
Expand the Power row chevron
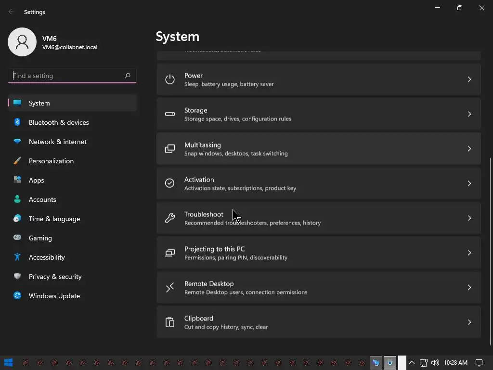(469, 79)
